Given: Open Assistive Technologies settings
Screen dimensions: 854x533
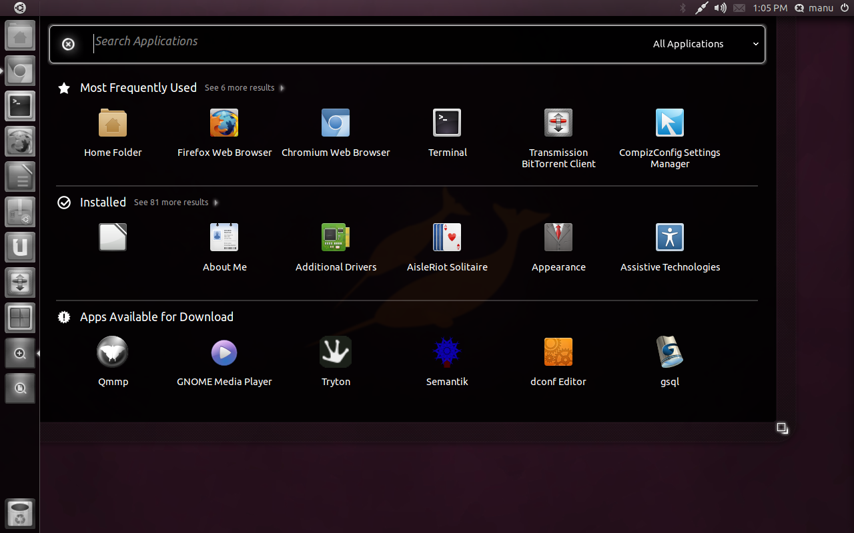Looking at the screenshot, I should click(x=670, y=238).
